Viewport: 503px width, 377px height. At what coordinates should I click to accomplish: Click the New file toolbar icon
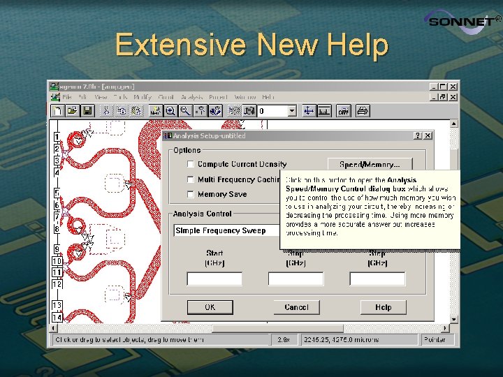57,111
